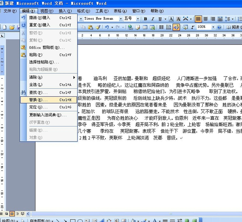Switch to Normal view button
Image resolution: width=242 pixels, height=222 pixels.
1,214
